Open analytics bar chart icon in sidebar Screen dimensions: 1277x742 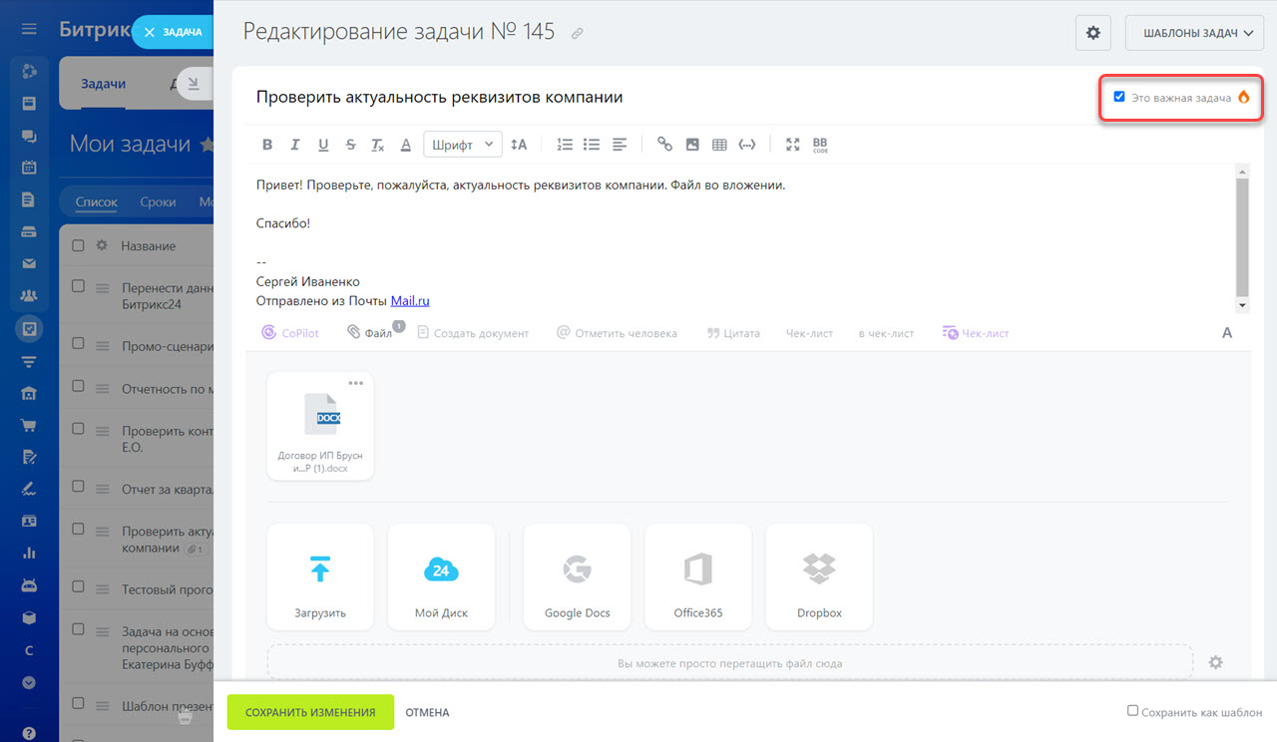click(x=29, y=554)
